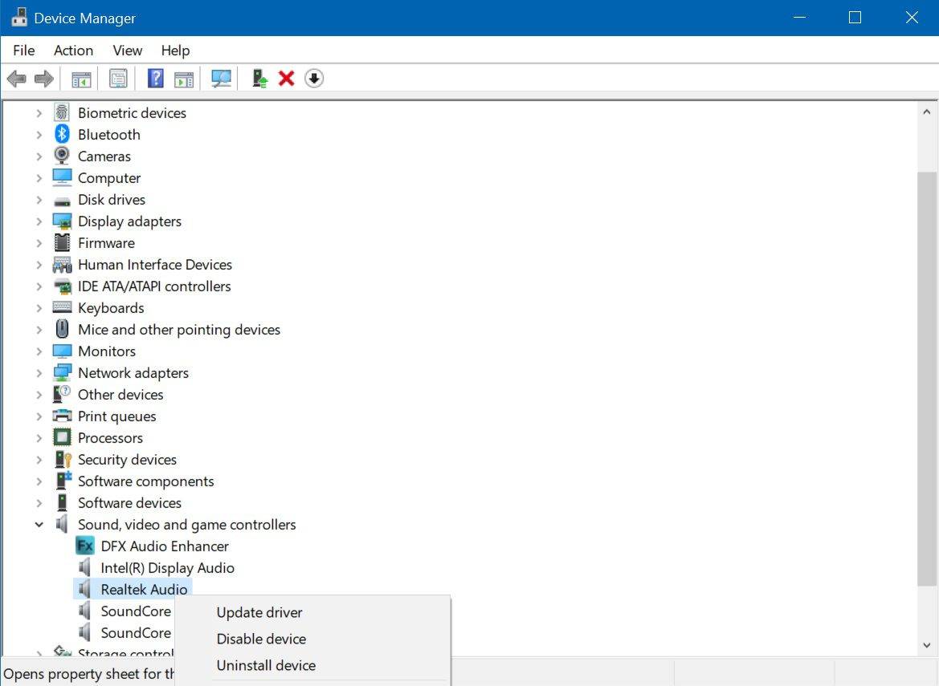Expand the Other devices category

pos(39,394)
